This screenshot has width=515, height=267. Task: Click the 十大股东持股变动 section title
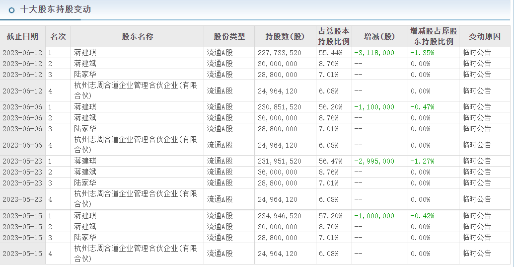[x=55, y=9]
